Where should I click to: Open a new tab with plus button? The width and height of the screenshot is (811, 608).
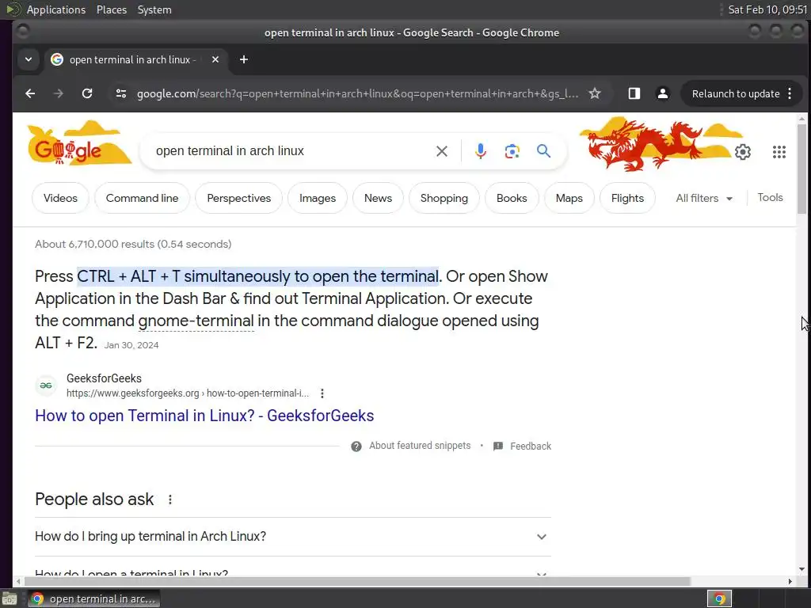244,59
